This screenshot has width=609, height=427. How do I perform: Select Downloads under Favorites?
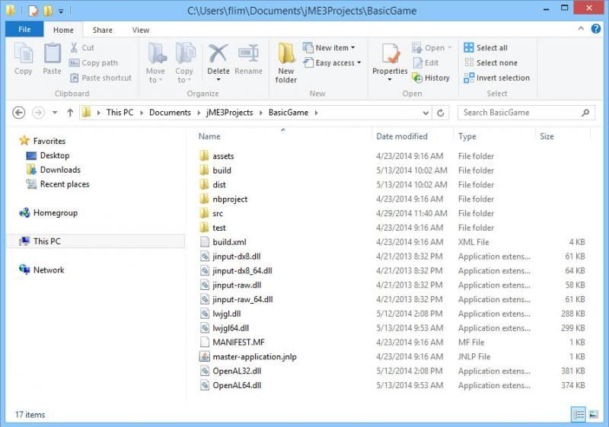(53, 170)
